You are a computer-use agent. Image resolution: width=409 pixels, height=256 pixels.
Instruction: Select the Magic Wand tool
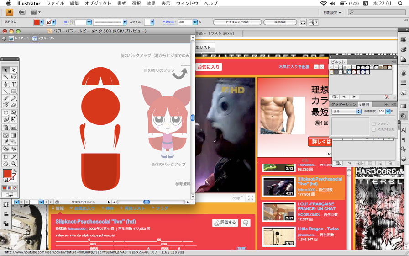click(x=6, y=76)
